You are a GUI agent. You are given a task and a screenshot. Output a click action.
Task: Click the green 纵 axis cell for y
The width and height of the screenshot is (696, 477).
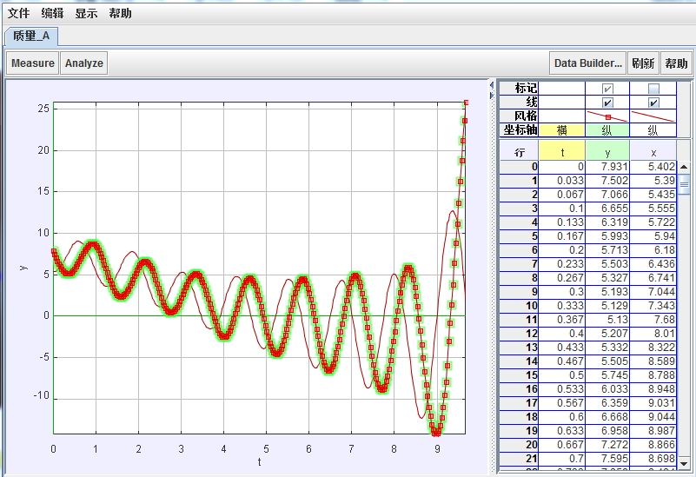point(607,130)
